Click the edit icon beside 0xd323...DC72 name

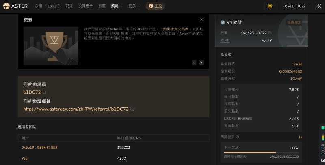270,32
